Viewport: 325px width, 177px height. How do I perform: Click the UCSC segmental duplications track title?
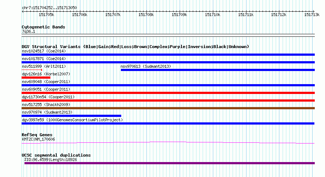[x=56, y=155]
